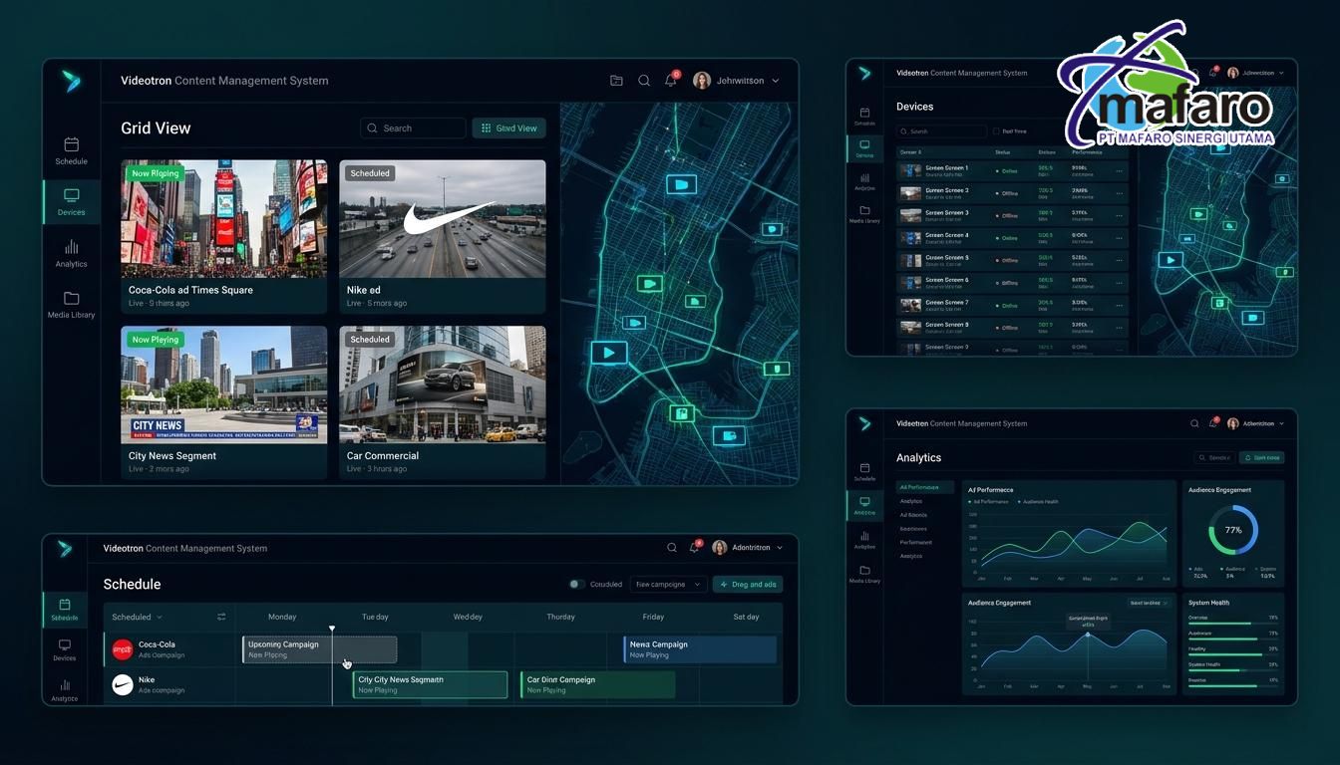Click the user avatar in the Grid View window header
This screenshot has width=1340, height=765.
tap(702, 81)
